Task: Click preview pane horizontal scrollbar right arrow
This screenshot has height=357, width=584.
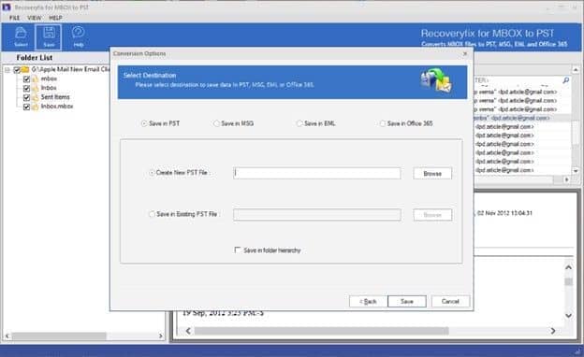Action: (x=553, y=331)
